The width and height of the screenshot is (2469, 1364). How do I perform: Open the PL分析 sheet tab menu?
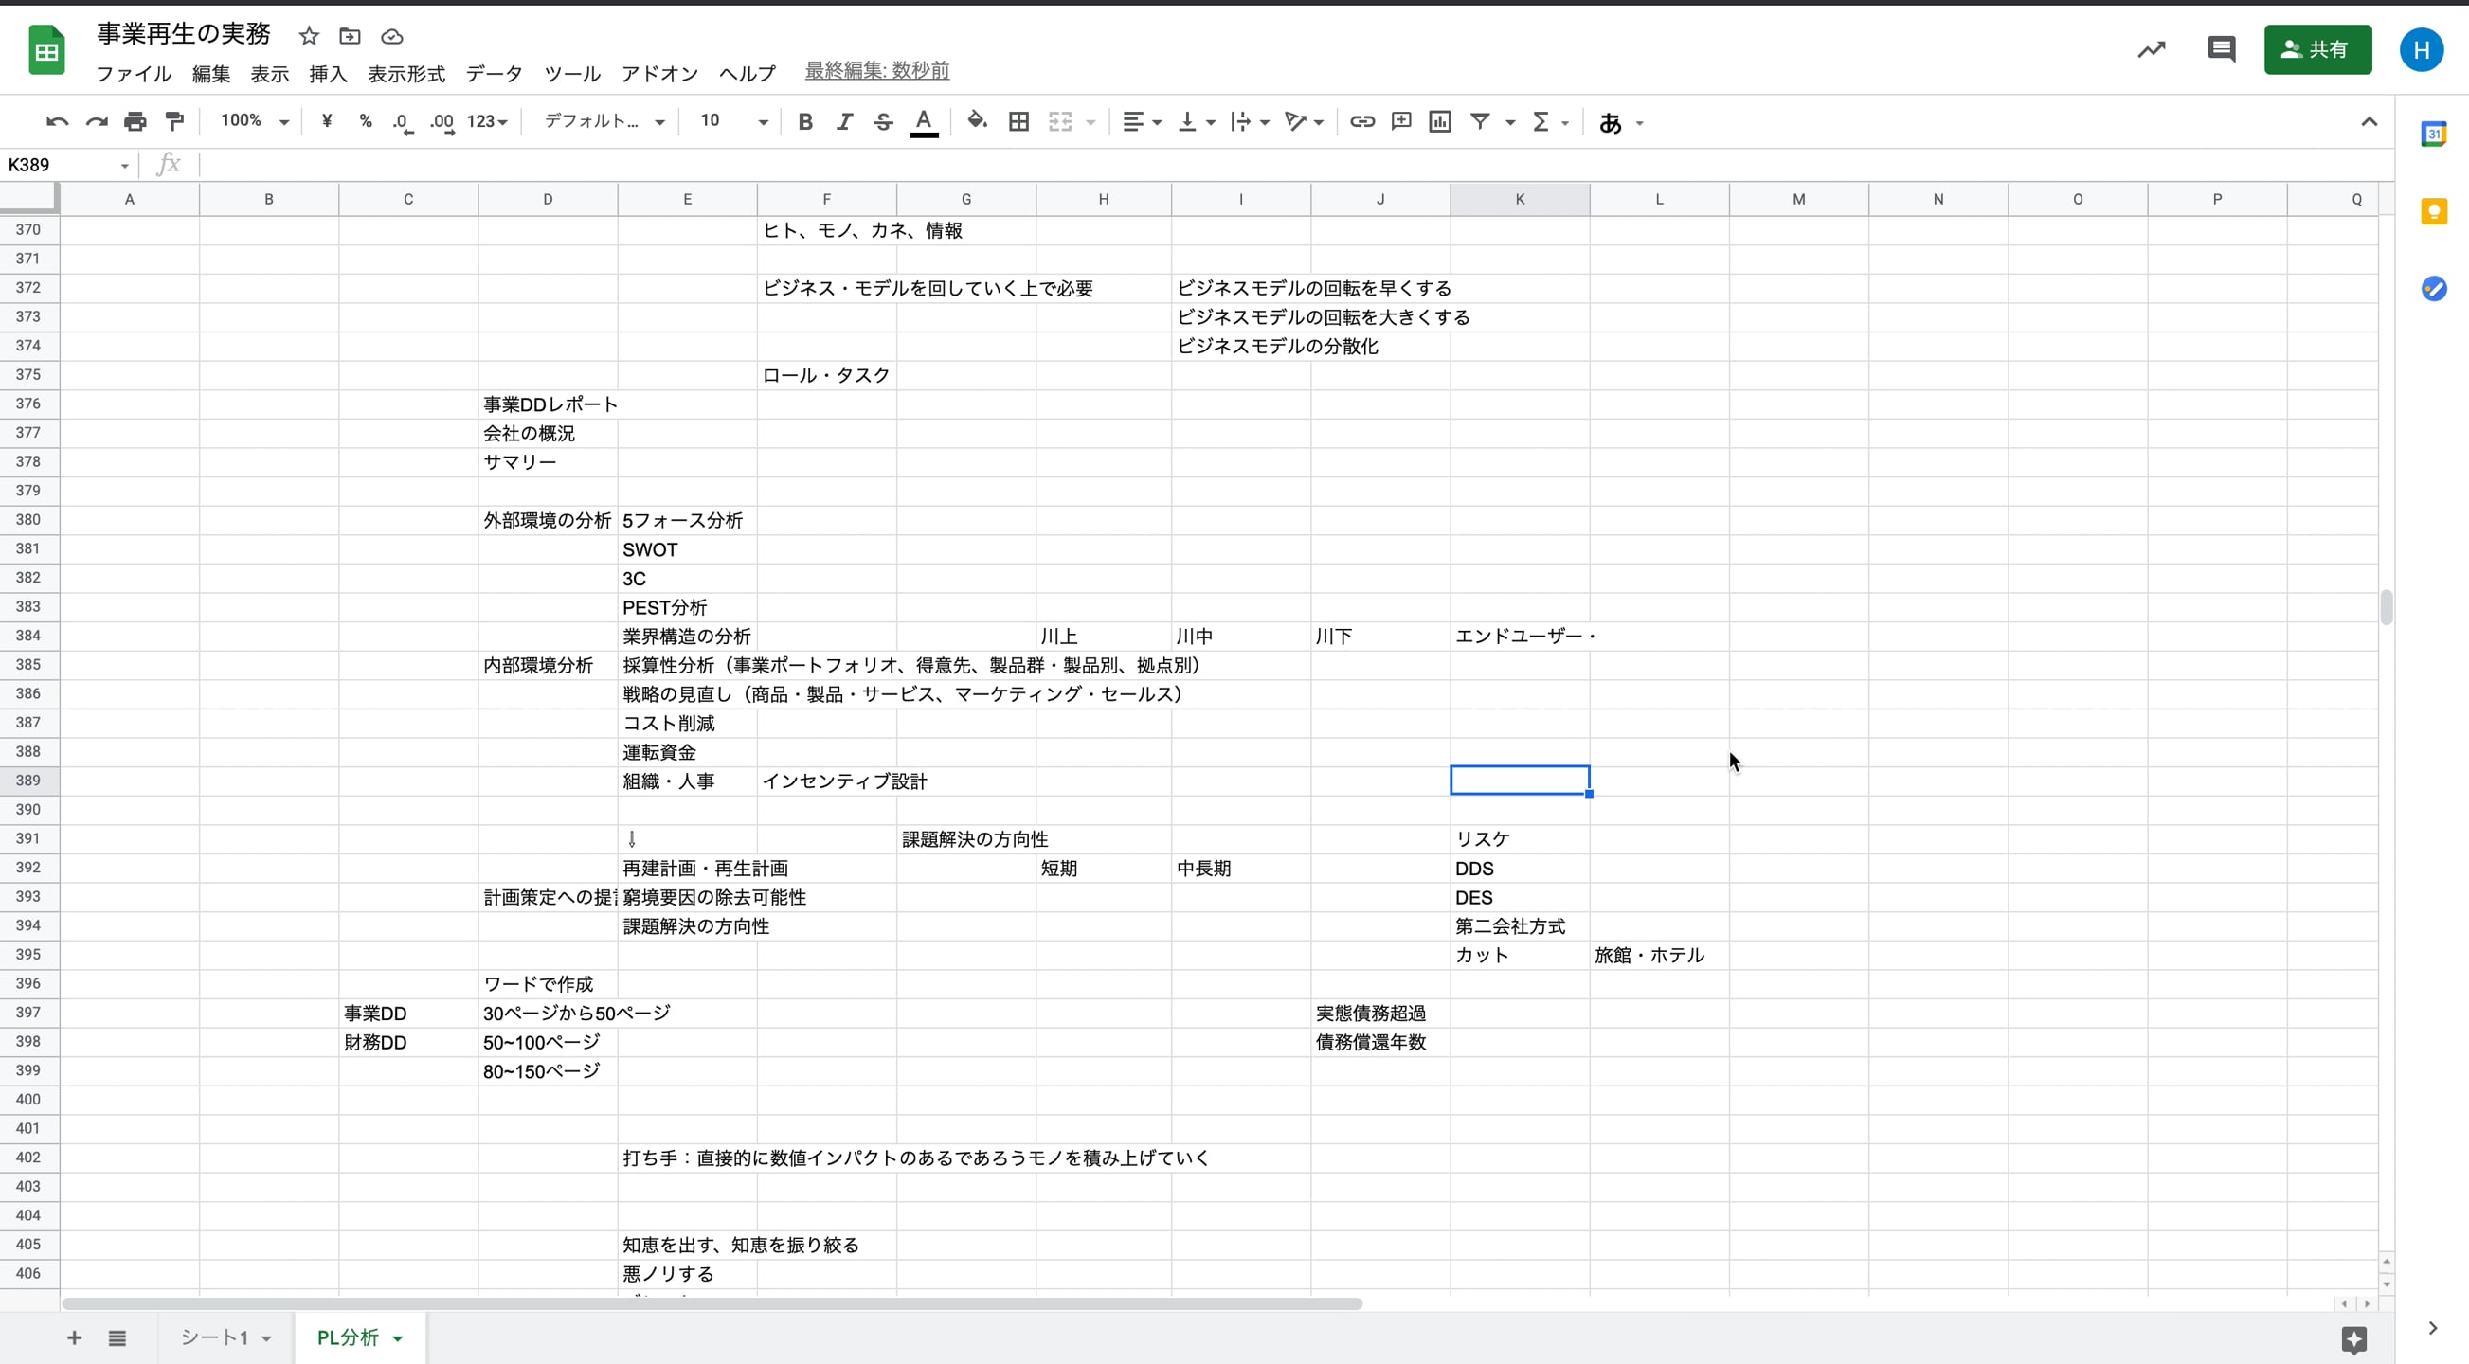click(x=397, y=1338)
